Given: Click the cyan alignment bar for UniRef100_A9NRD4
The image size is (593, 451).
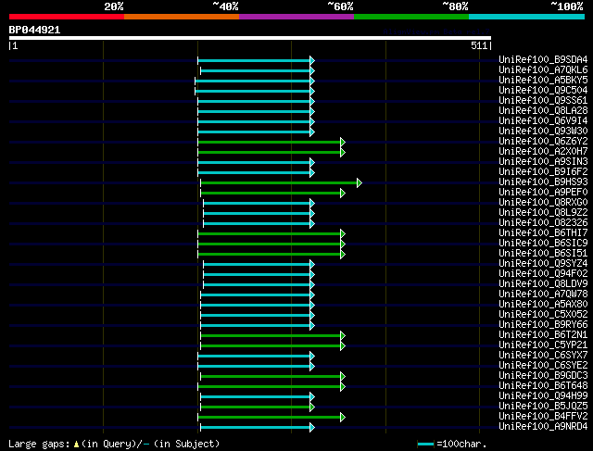Looking at the screenshot, I should [x=256, y=428].
